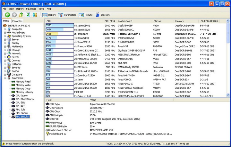Image resolution: width=231 pixels, height=147 pixels.
Task: Click the CL-RCD-RP-RAS column header
Action: pyautogui.click(x=209, y=21)
